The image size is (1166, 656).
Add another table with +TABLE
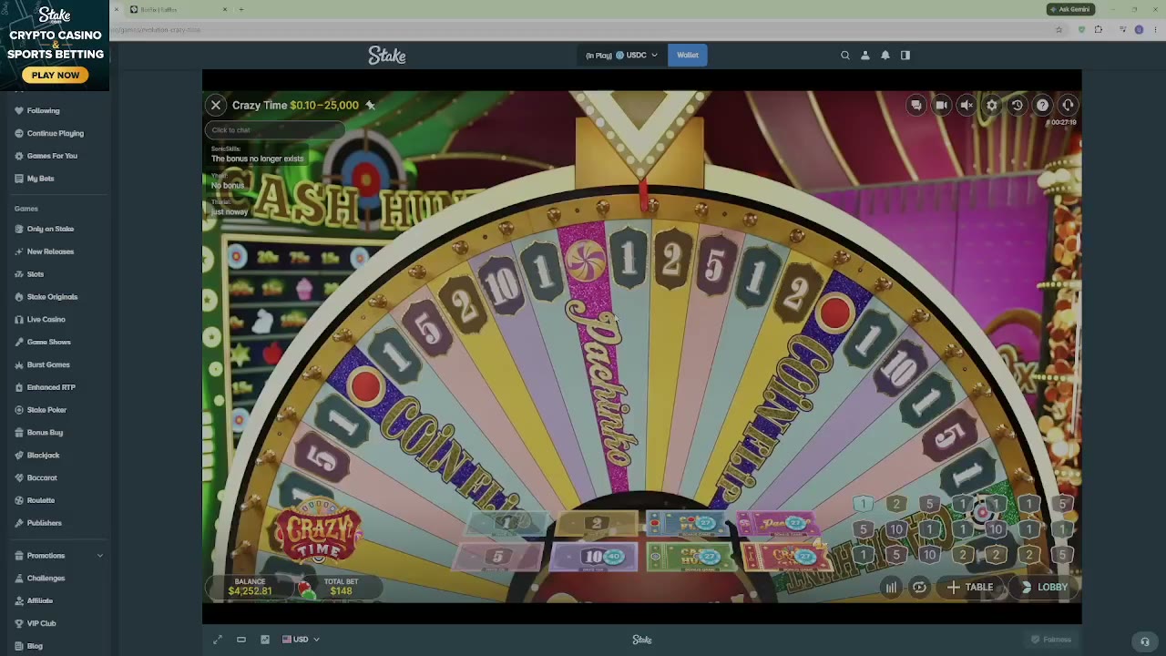pos(971,588)
